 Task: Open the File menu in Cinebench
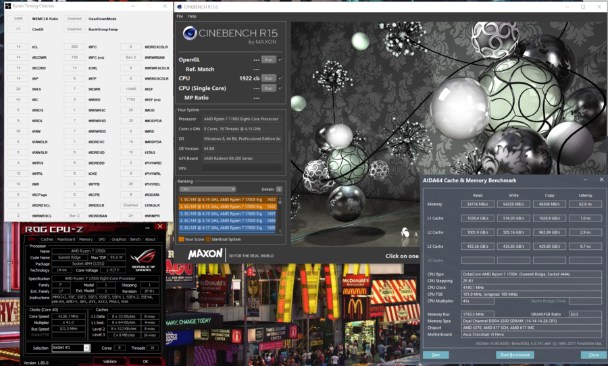pos(180,16)
